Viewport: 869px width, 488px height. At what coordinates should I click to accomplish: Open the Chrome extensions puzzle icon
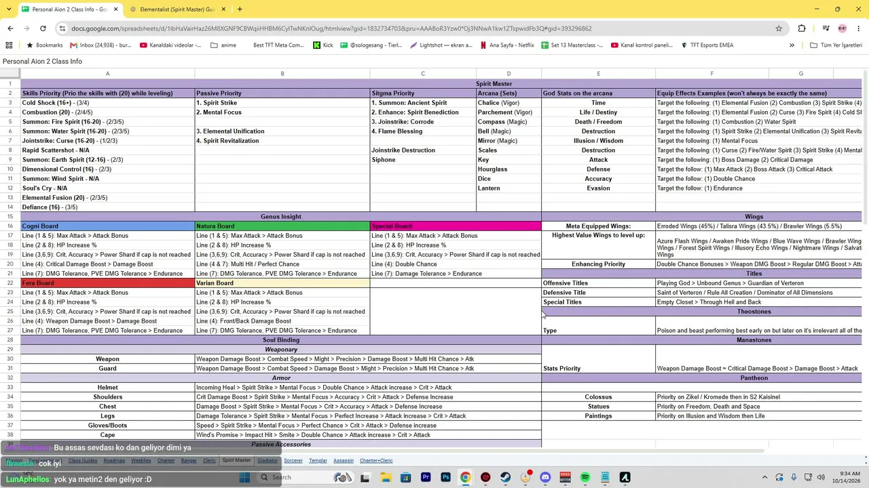pos(802,28)
